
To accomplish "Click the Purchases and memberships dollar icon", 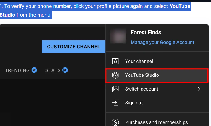I will tap(115, 122).
